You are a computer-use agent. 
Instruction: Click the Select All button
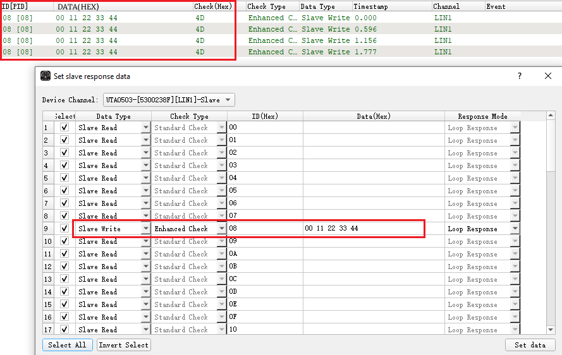[68, 345]
